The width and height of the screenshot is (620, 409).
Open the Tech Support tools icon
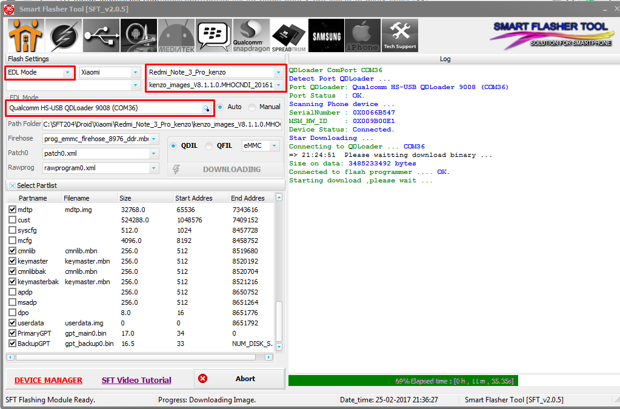400,35
